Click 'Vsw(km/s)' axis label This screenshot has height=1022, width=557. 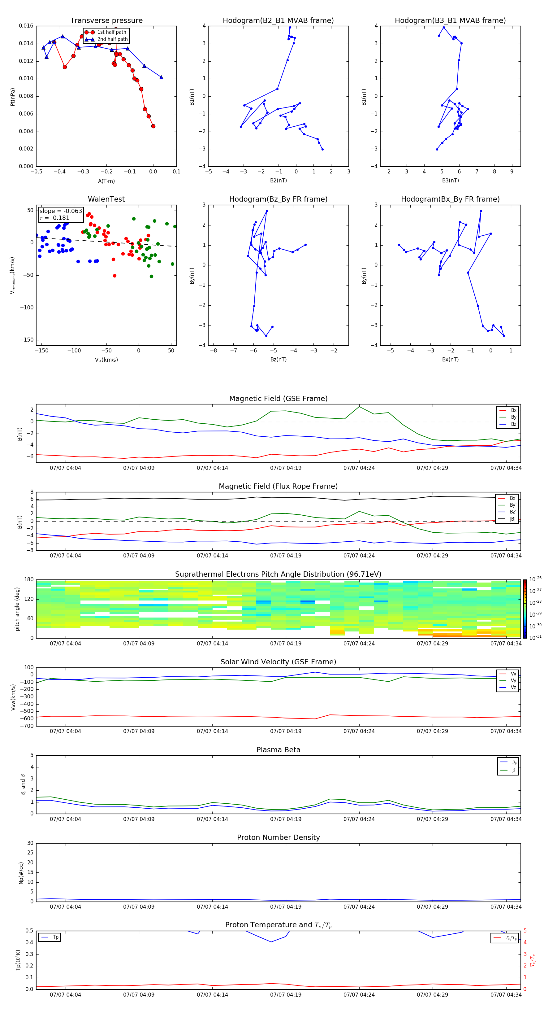[x=13, y=697]
